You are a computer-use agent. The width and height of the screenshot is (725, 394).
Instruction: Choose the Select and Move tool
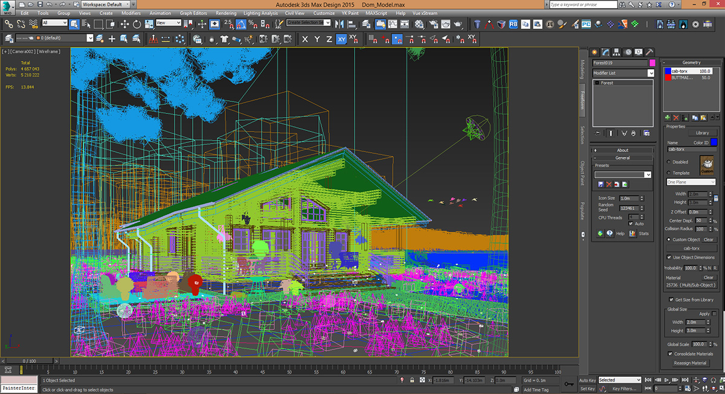pos(124,24)
